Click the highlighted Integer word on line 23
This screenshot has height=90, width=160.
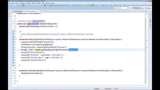coord(38,50)
